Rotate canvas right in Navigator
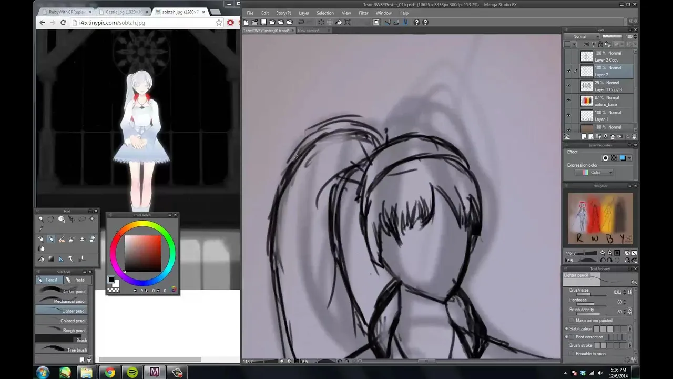This screenshot has height=379, width=673. (x=610, y=260)
